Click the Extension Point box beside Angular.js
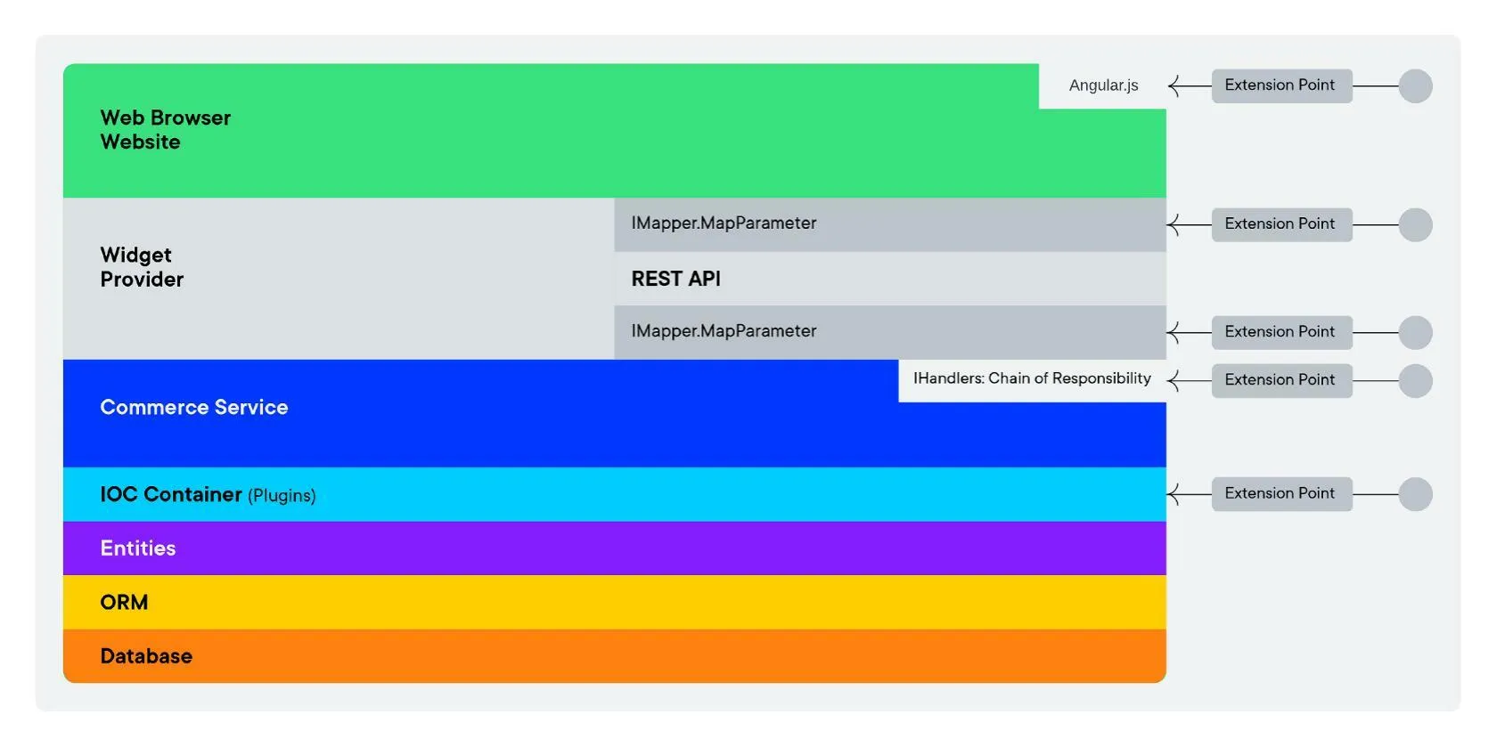Image resolution: width=1497 pixels, height=747 pixels. (x=1281, y=85)
